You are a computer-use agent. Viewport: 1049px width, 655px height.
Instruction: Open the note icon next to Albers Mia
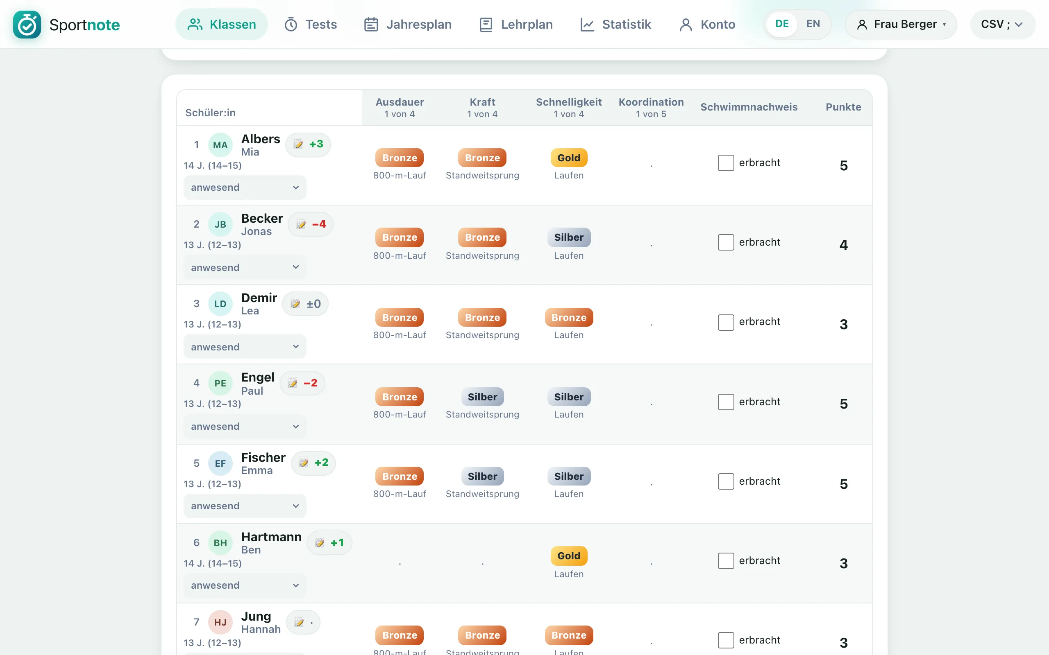tap(298, 144)
